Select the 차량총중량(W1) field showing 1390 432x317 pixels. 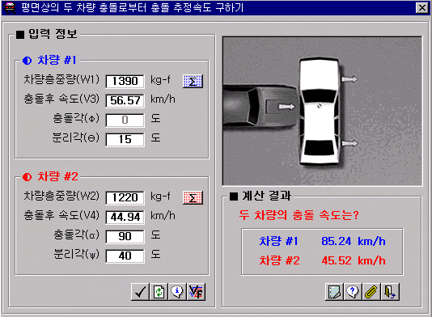coord(125,81)
